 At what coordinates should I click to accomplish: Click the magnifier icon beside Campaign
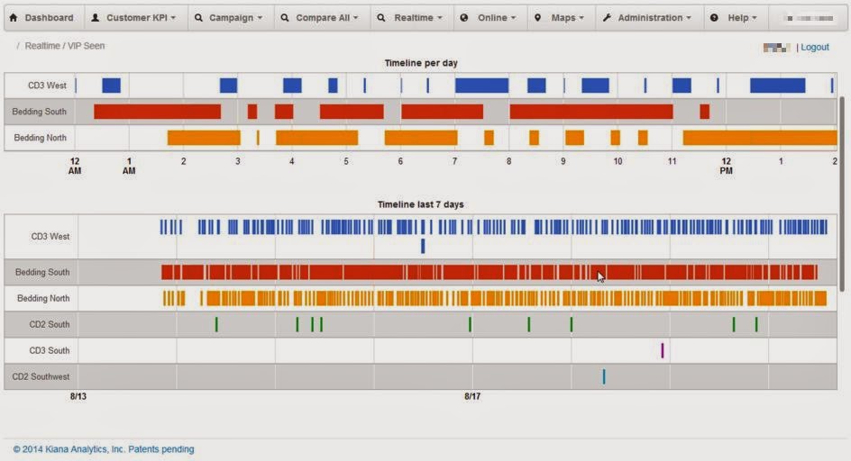click(198, 17)
